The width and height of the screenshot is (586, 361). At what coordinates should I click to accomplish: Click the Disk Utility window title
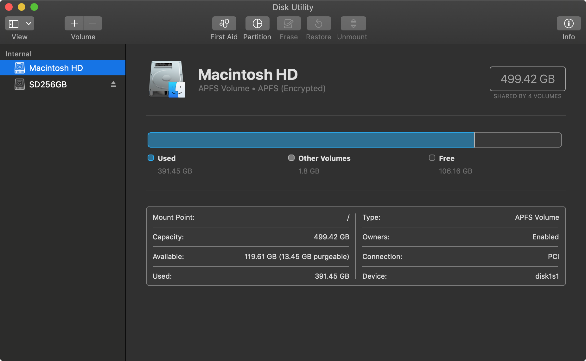[x=293, y=7]
